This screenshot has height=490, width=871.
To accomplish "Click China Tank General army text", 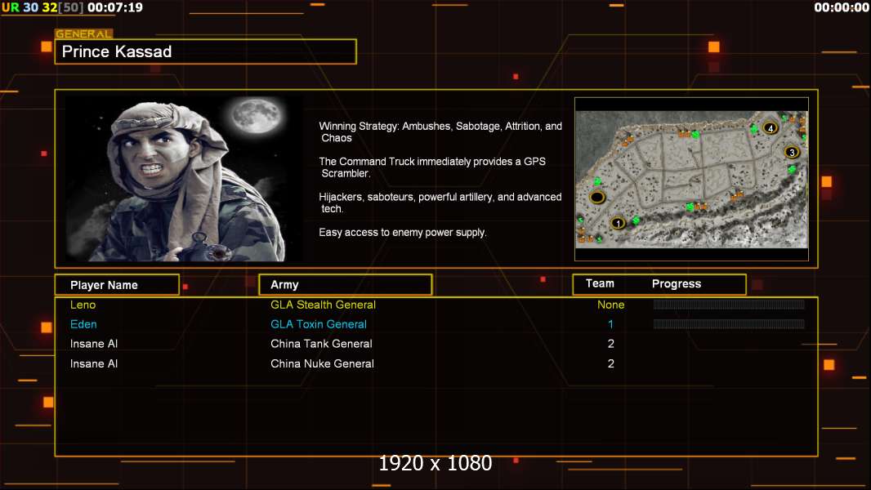I will [321, 344].
